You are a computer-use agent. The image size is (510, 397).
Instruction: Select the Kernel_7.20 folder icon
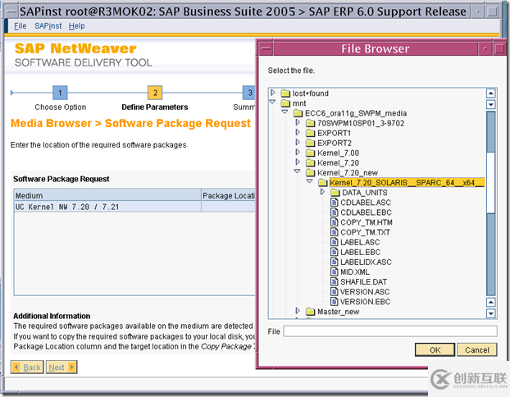coord(311,163)
